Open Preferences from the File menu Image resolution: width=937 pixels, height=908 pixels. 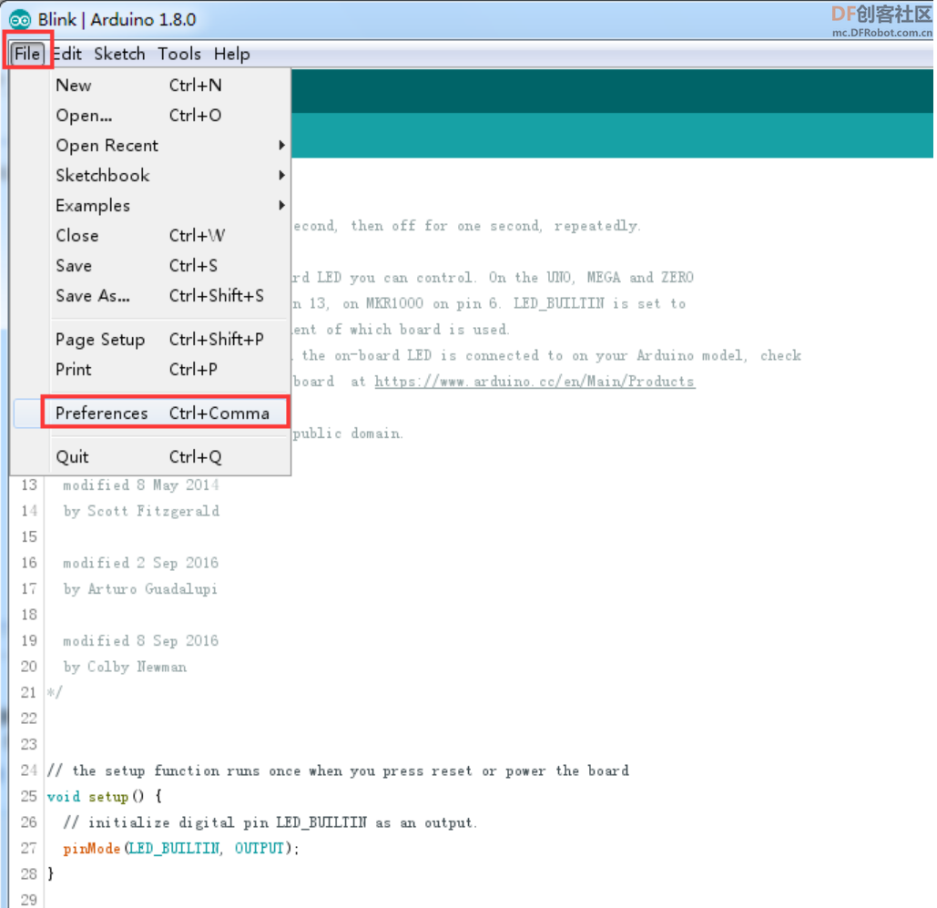pos(150,413)
